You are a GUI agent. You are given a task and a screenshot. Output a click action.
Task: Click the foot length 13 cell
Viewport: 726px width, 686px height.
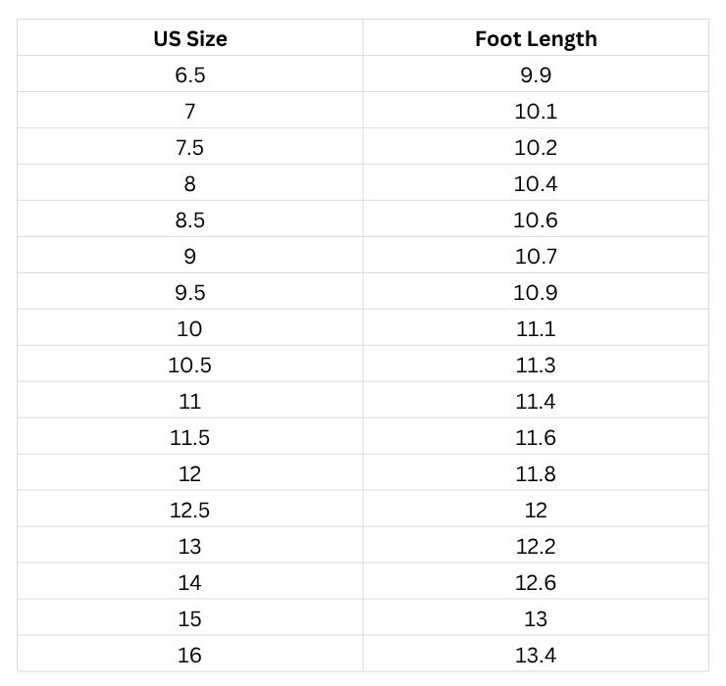tap(536, 618)
